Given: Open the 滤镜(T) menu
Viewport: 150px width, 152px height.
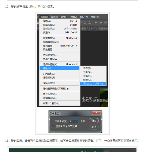Looking at the screenshot, I should coord(54,17).
